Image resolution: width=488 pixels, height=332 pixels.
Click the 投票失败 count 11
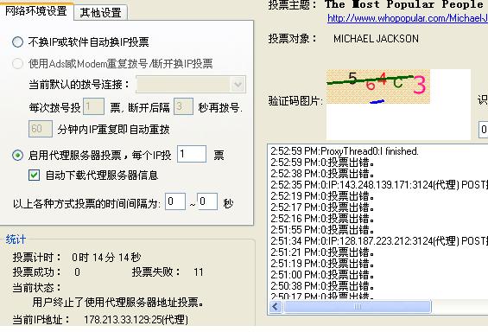[199, 272]
